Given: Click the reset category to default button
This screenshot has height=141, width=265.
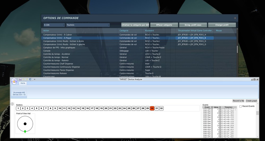Looking at the screenshot, I should pyautogui.click(x=135, y=25).
